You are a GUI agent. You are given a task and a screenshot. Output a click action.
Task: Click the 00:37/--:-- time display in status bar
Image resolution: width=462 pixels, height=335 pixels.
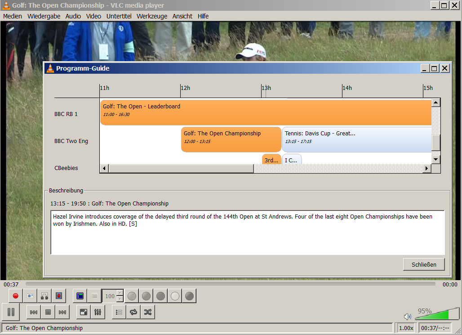(x=435, y=328)
